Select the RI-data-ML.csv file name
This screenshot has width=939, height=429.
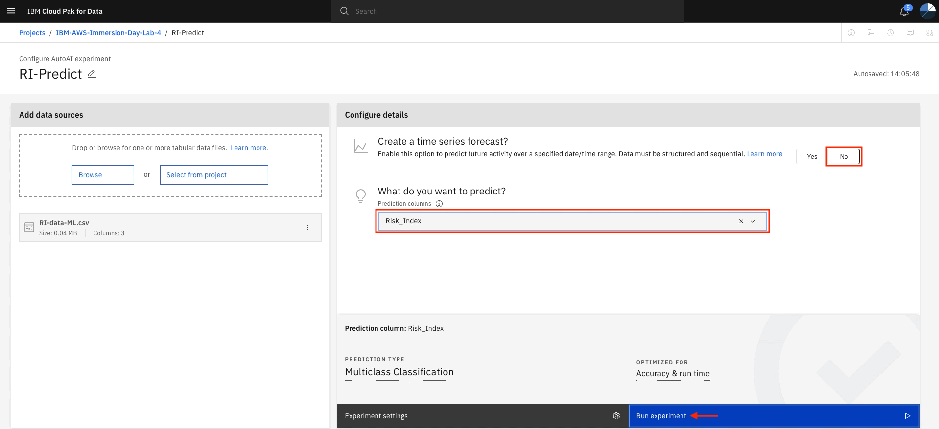click(64, 223)
